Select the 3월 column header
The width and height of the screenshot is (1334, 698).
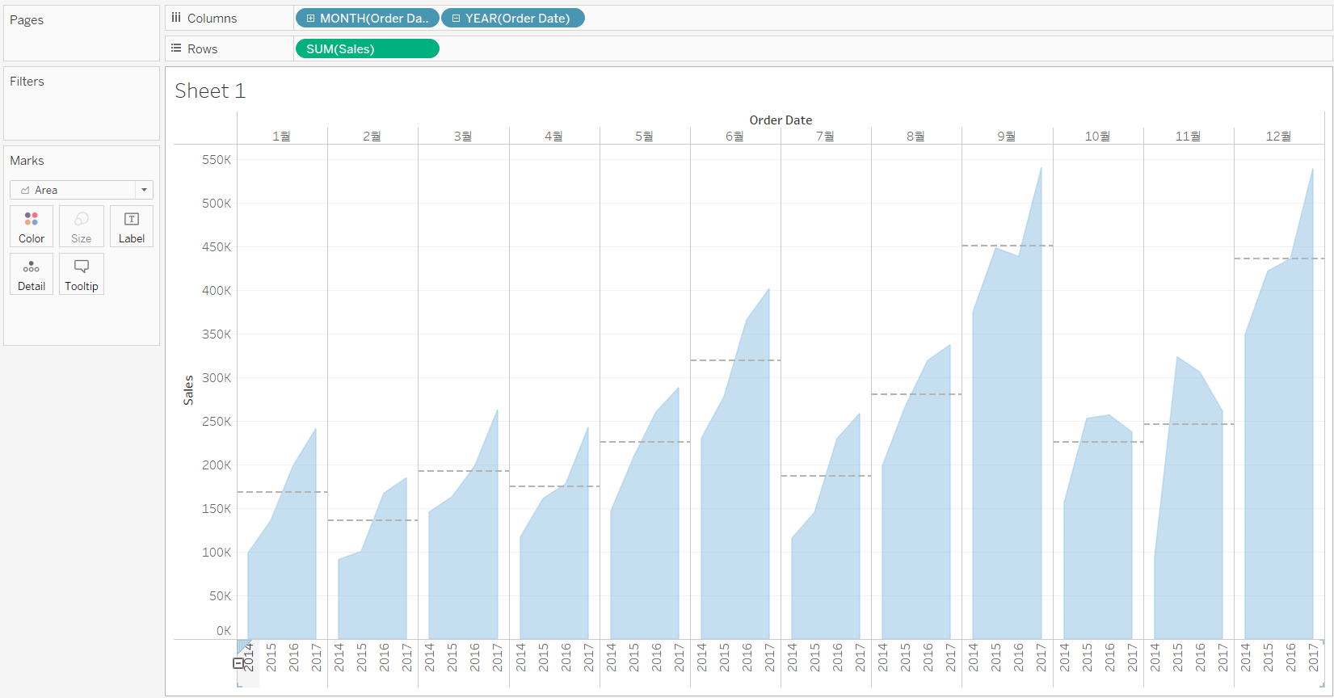(x=463, y=136)
